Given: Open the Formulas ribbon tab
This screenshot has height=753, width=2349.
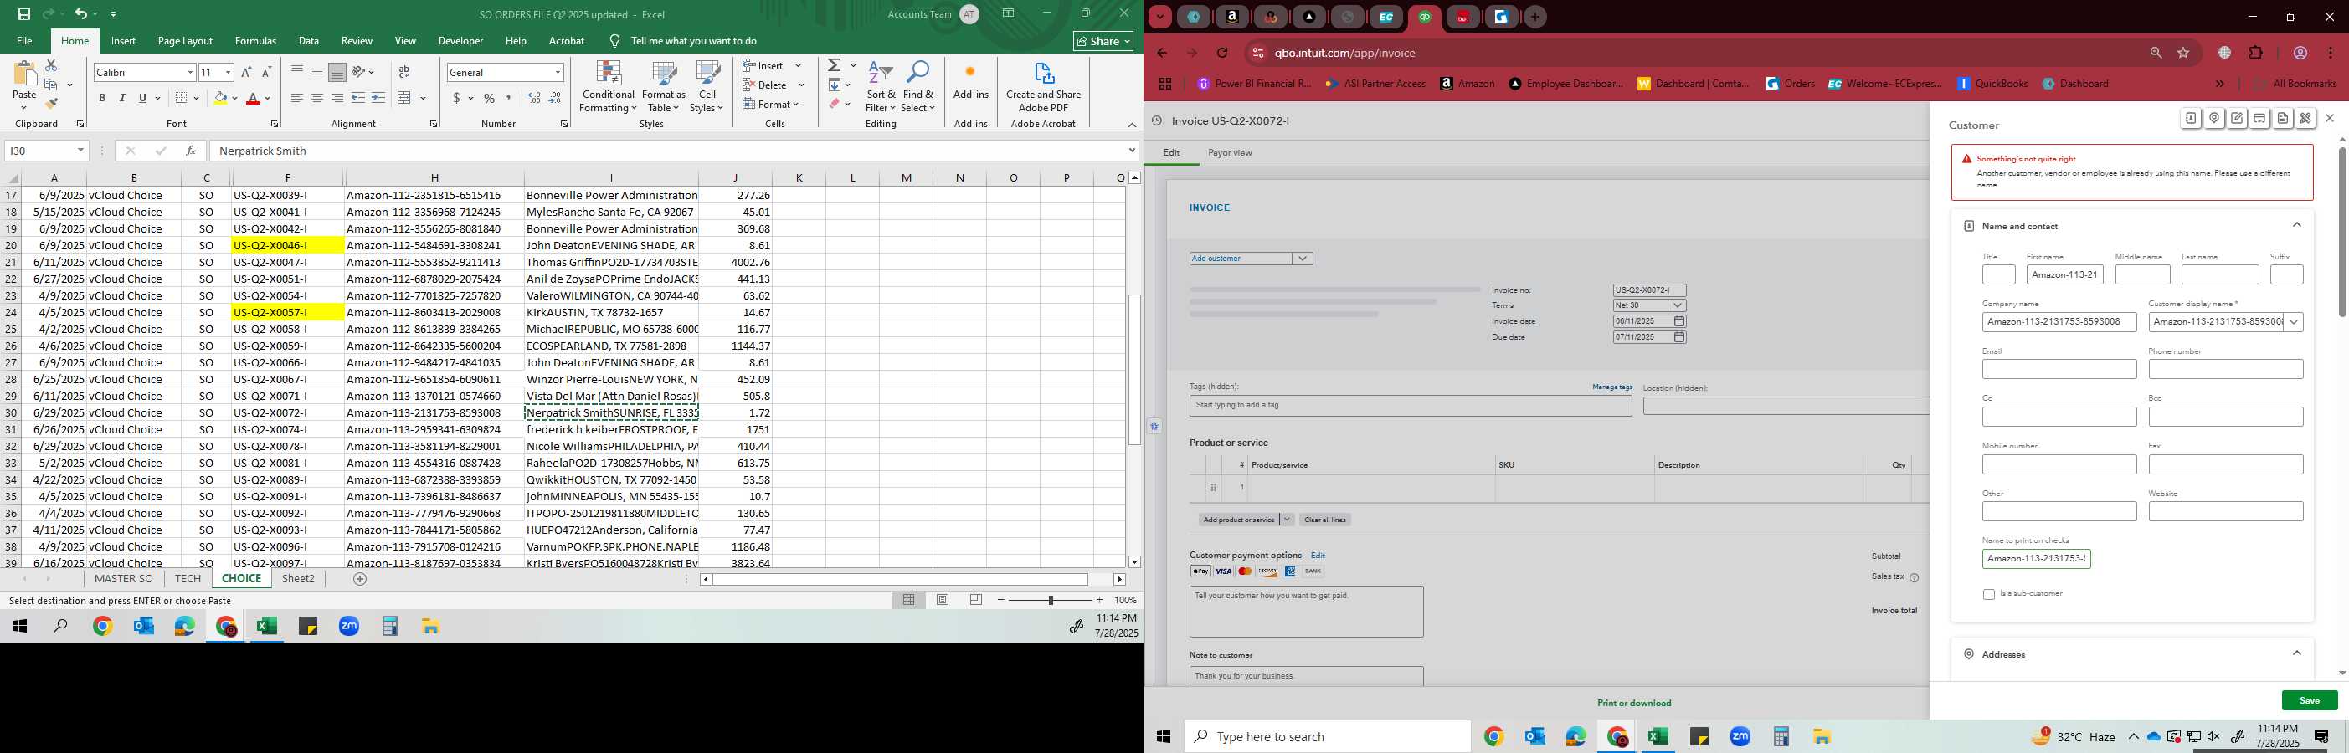Looking at the screenshot, I should (x=255, y=41).
